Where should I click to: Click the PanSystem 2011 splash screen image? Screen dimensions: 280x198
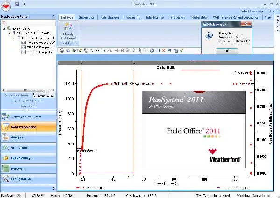coord(194,130)
